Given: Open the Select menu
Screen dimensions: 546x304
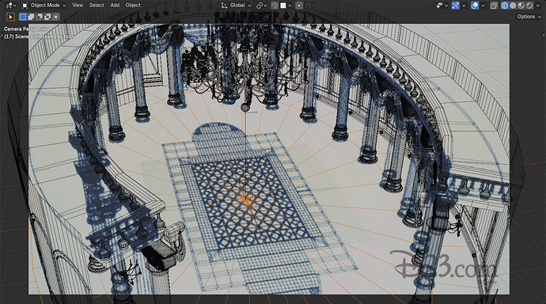Looking at the screenshot, I should [97, 6].
